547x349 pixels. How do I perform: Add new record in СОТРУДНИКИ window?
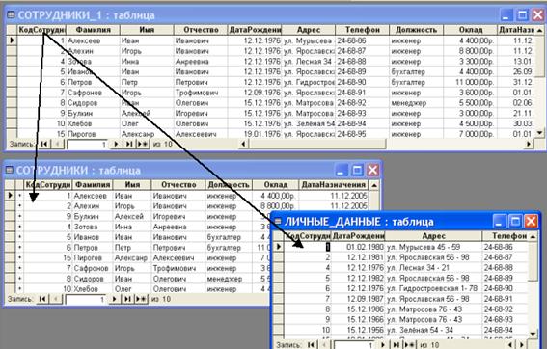tap(141, 299)
